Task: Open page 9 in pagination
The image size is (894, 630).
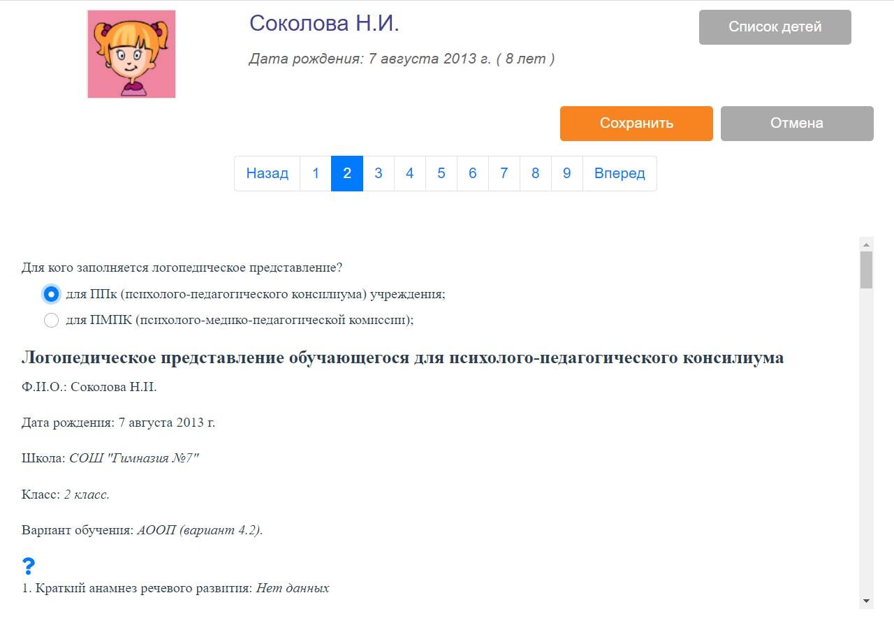Action: click(567, 173)
